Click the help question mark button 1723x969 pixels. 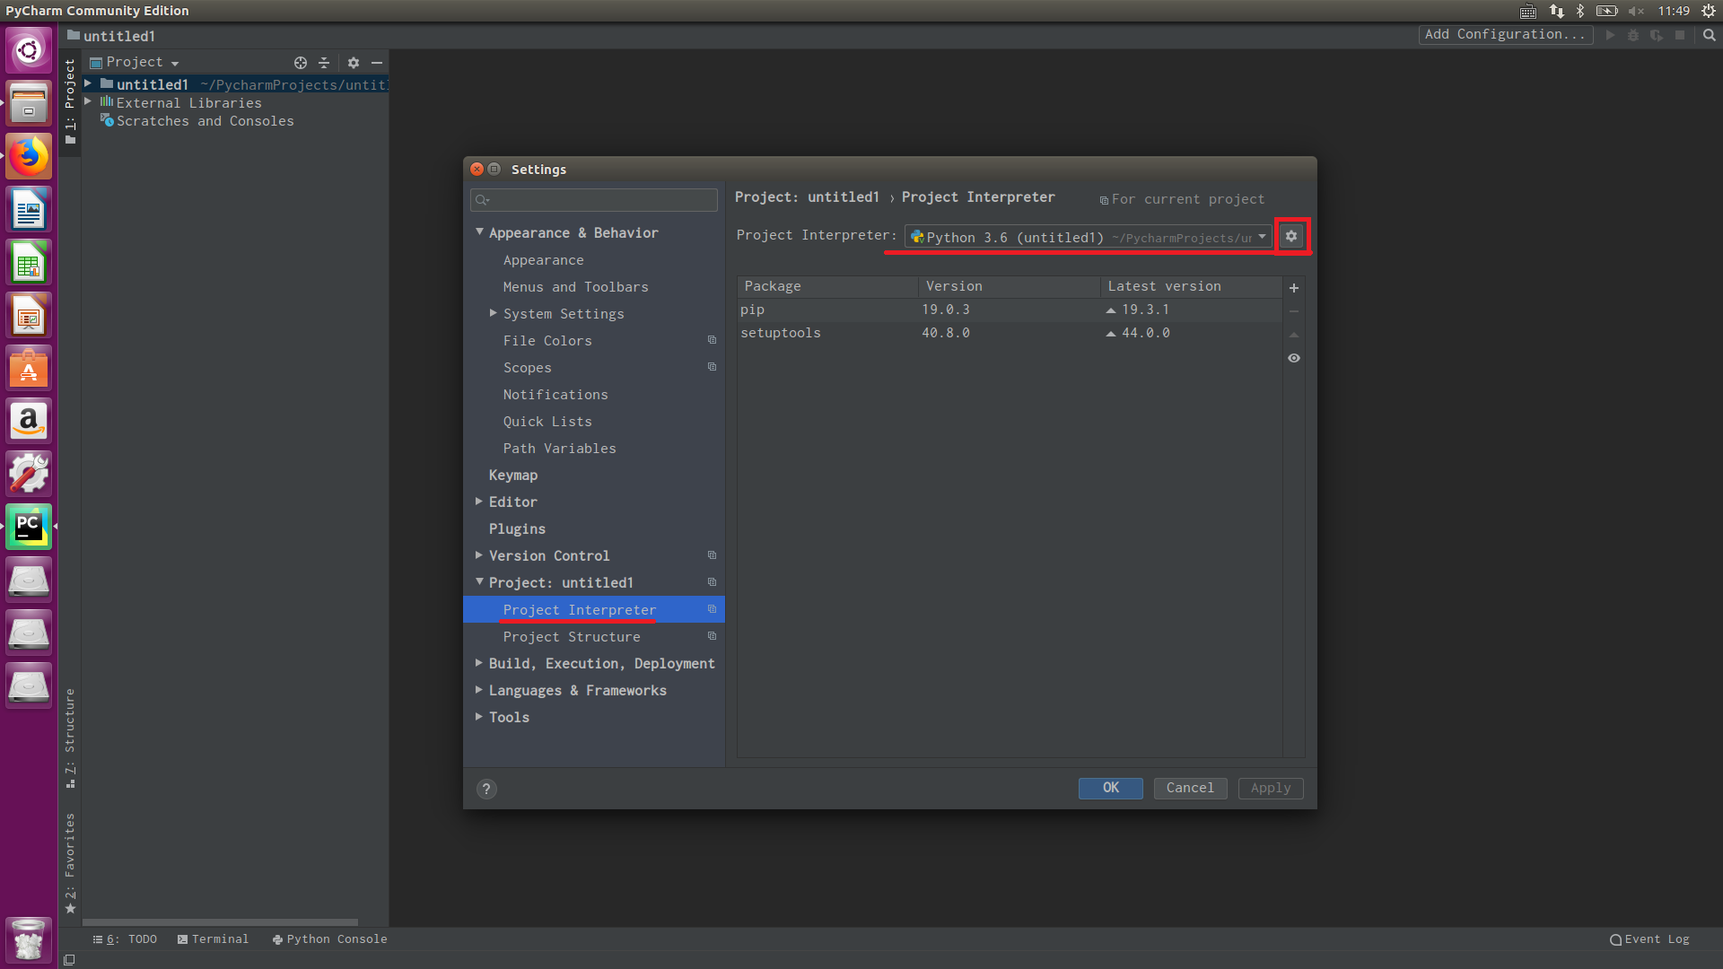click(486, 789)
